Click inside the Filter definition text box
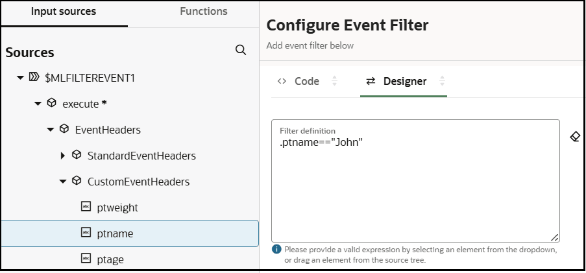 415,188
